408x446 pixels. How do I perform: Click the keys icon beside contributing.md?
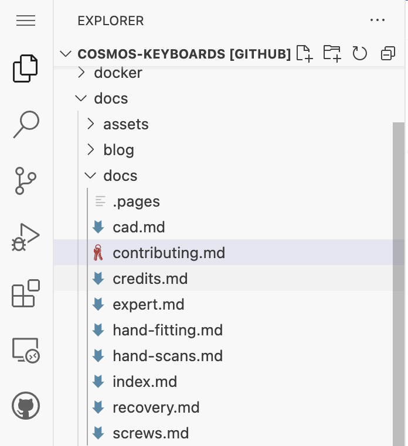(98, 253)
